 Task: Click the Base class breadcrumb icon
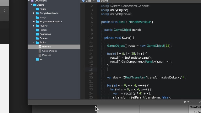(83, 1)
